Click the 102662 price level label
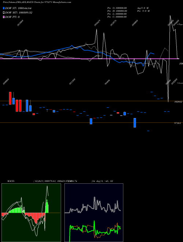 click(x=178, y=102)
